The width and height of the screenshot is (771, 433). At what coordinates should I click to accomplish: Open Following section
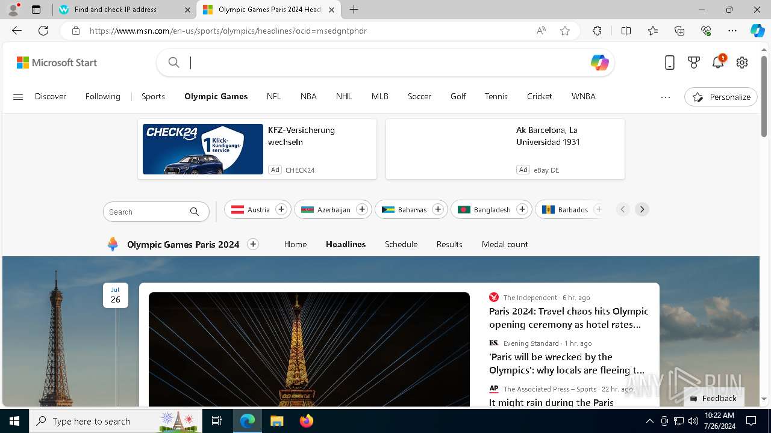tap(103, 96)
